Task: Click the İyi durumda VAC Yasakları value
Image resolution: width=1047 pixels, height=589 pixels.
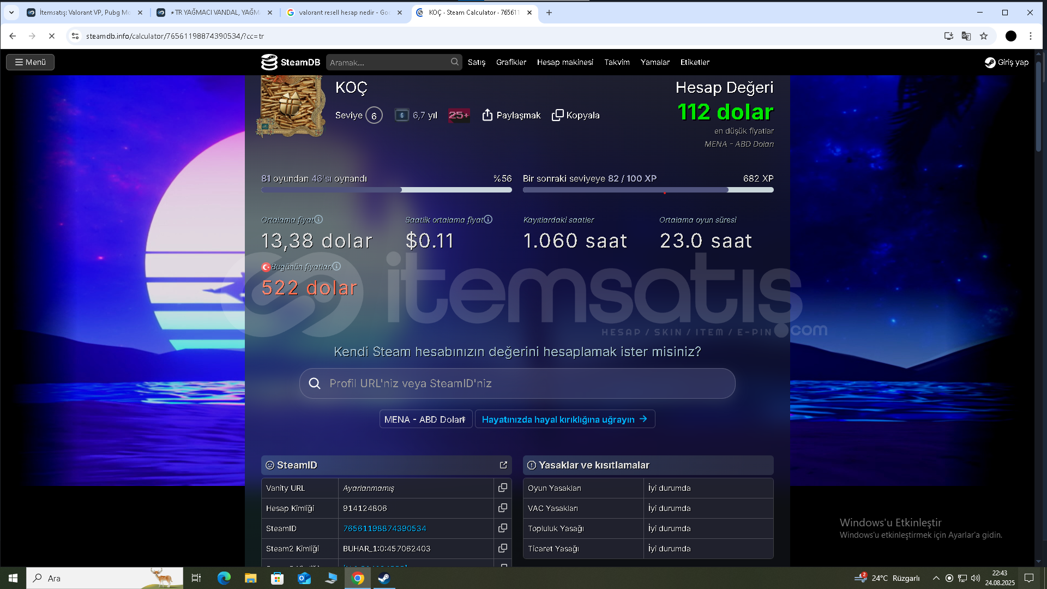Action: [669, 508]
